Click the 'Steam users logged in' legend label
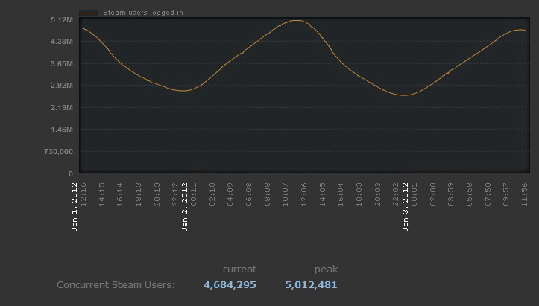Viewport: 539px width, 306px height. click(142, 13)
